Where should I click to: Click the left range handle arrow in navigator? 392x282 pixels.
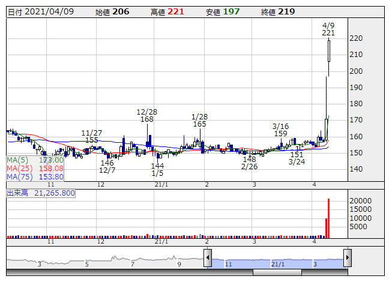click(208, 258)
